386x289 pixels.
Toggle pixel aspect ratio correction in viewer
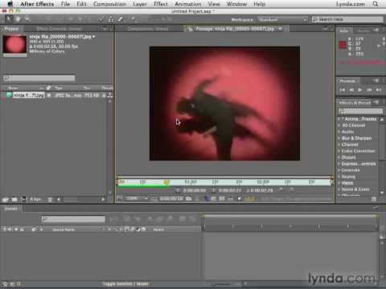pyautogui.click(x=231, y=198)
